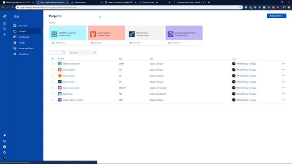Toggle the star for Next Demo row
The width and height of the screenshot is (292, 164).
click(52, 94)
